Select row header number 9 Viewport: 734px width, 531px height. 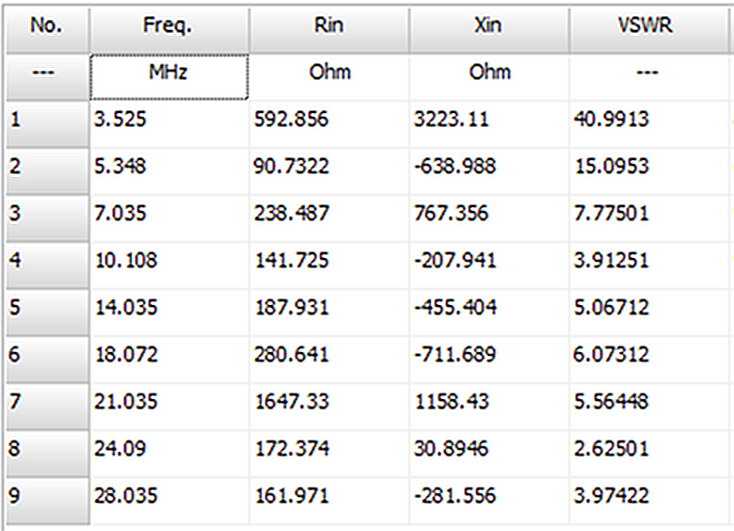coord(47,500)
